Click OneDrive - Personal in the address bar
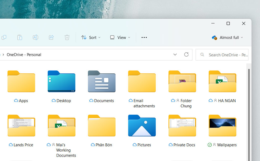Viewport: 260px width, 161px height. click(24, 54)
